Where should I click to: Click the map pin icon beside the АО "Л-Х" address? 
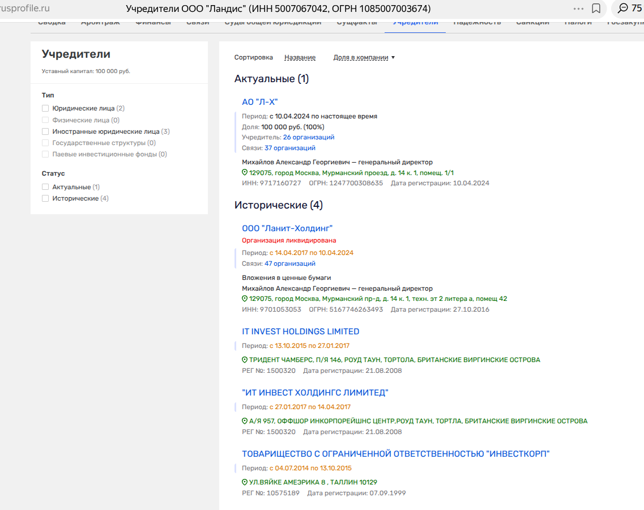245,173
